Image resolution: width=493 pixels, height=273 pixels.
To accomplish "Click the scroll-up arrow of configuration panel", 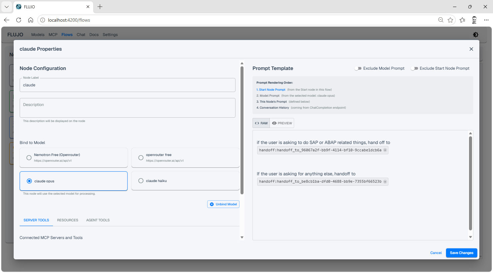I will click(x=242, y=63).
